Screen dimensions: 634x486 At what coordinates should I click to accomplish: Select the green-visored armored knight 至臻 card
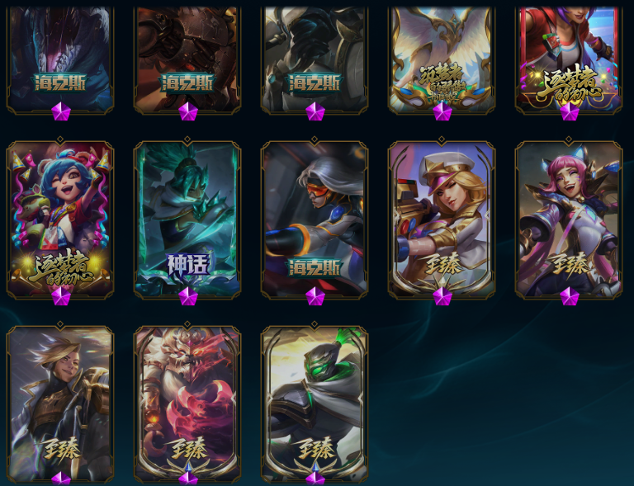click(315, 403)
